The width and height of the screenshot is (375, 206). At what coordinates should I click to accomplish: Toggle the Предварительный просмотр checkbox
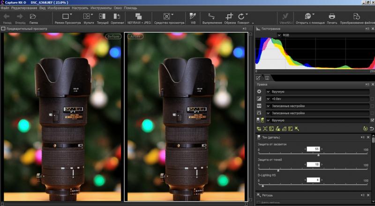point(3,29)
